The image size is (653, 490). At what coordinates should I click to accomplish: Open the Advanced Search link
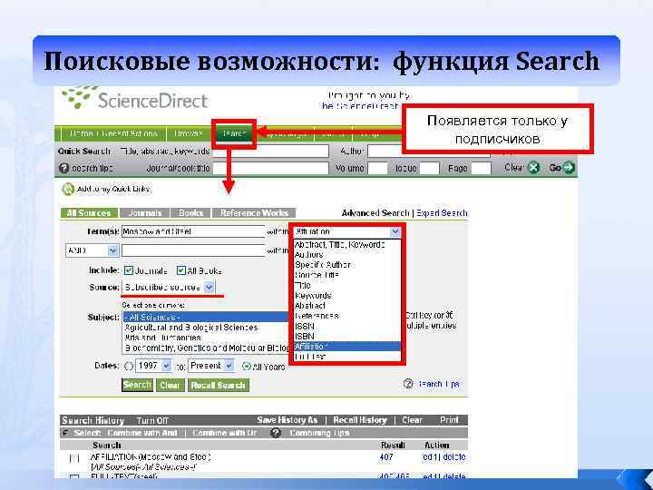(x=375, y=213)
